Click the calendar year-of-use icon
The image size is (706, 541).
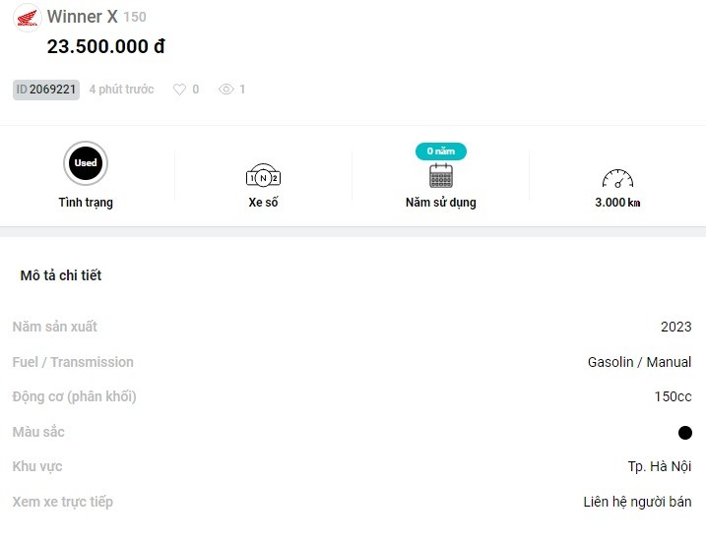(440, 177)
